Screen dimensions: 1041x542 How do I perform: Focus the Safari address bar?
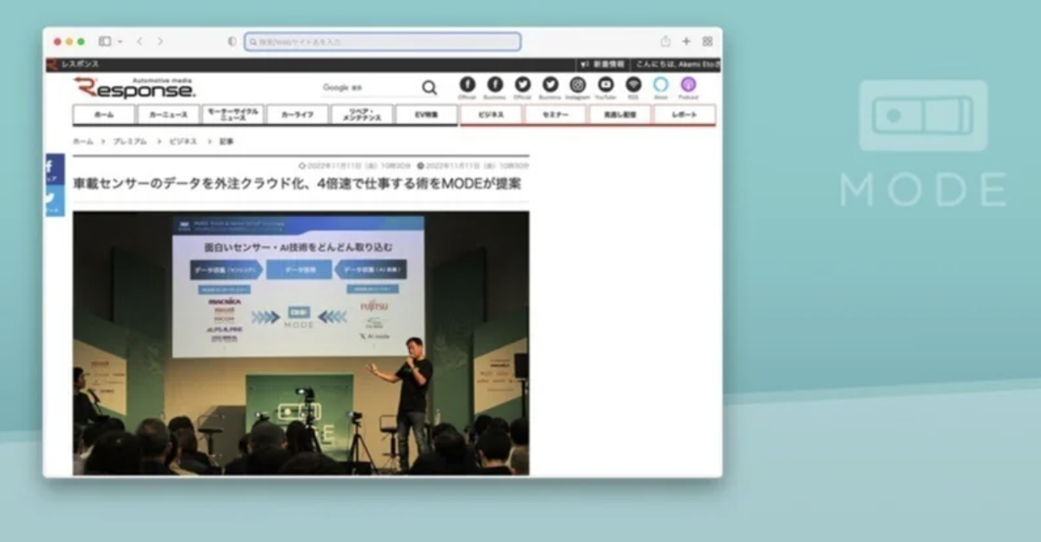383,41
